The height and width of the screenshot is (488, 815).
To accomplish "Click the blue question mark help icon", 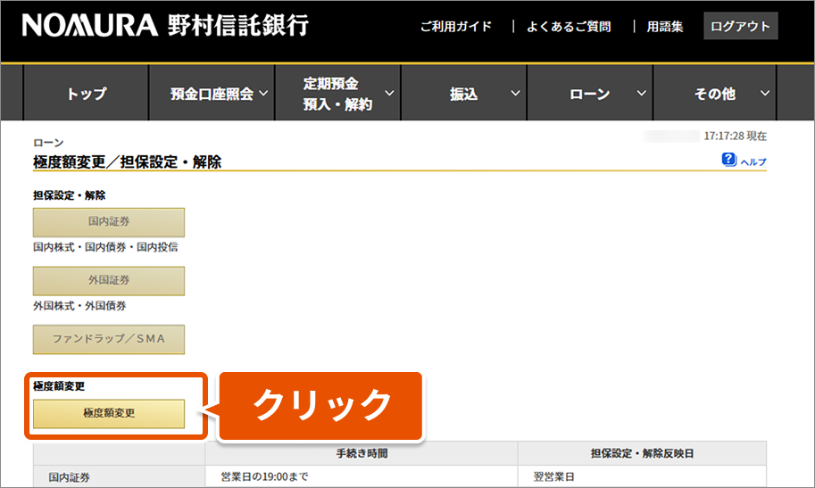I will pos(728,160).
